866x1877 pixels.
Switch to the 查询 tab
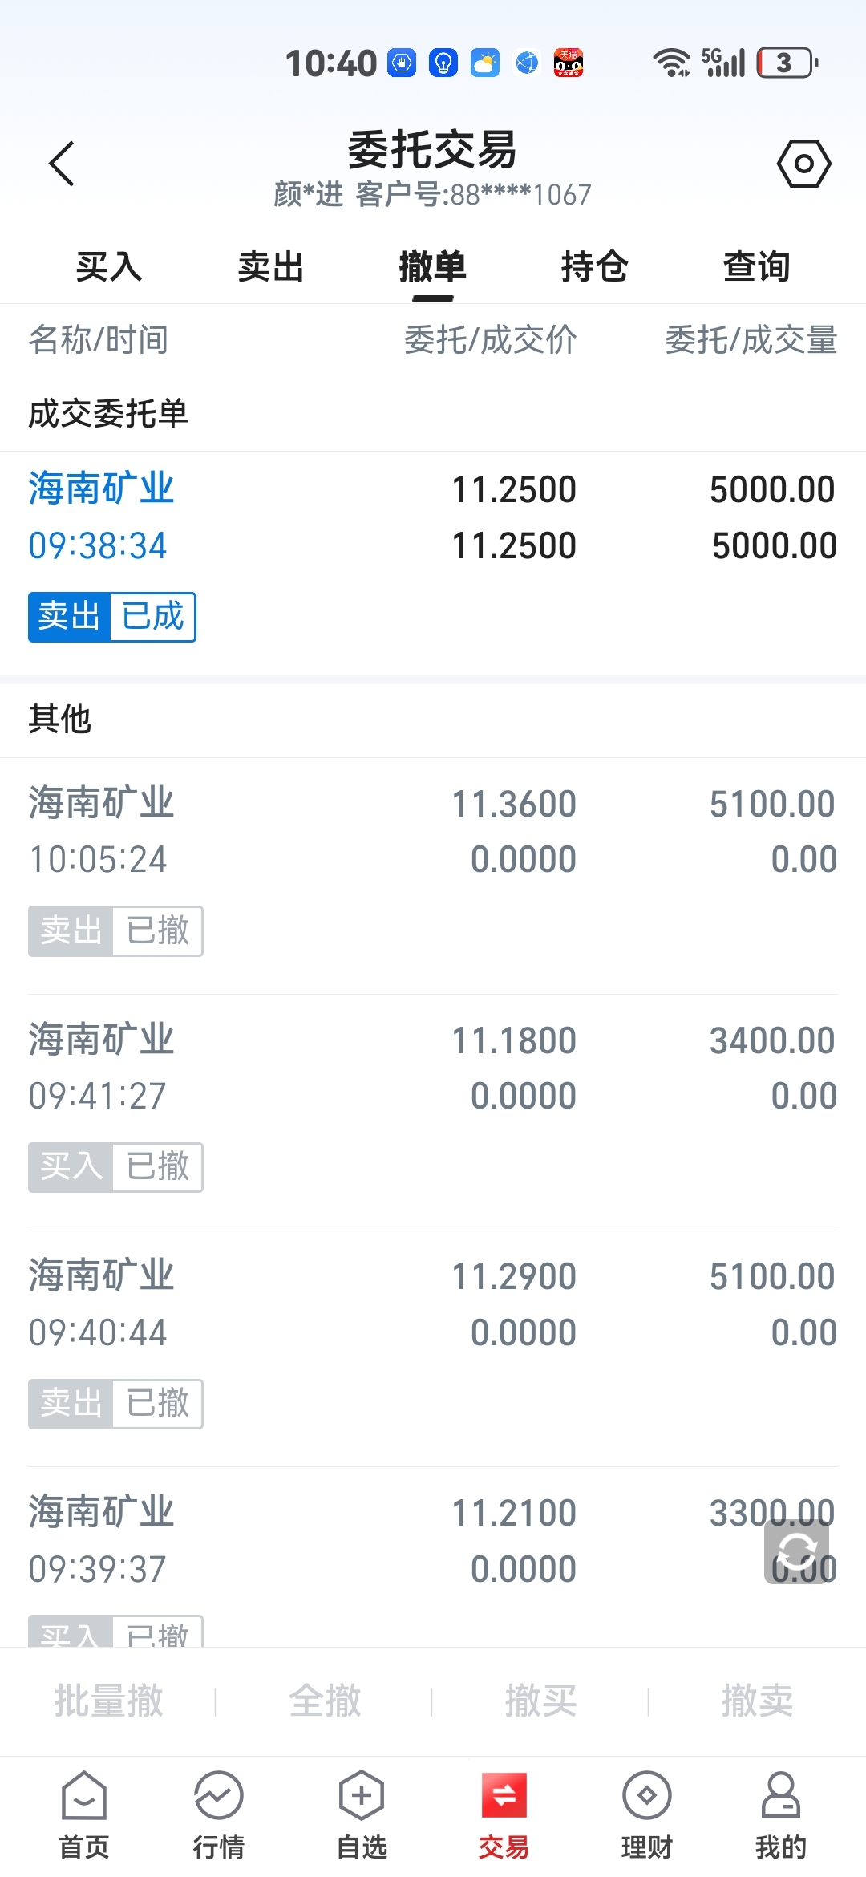[756, 266]
